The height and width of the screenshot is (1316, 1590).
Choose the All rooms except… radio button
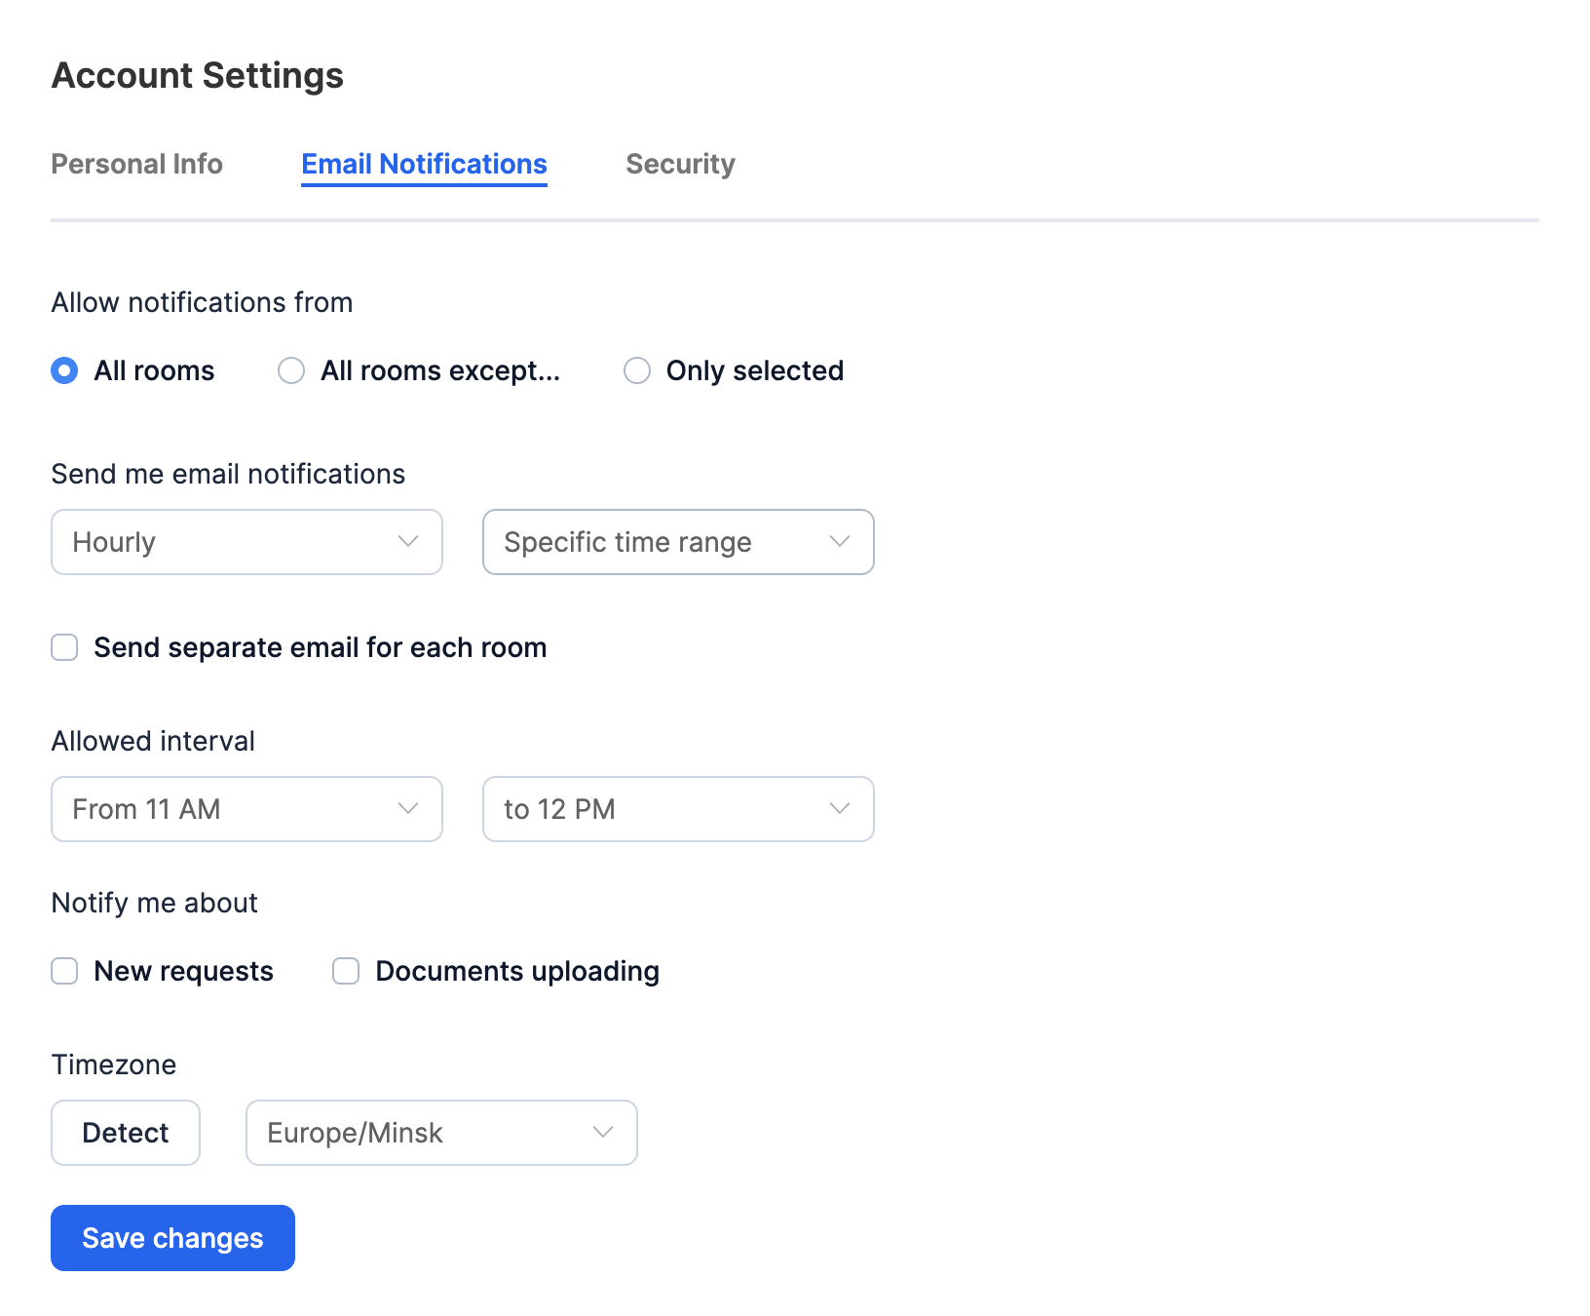pyautogui.click(x=291, y=371)
